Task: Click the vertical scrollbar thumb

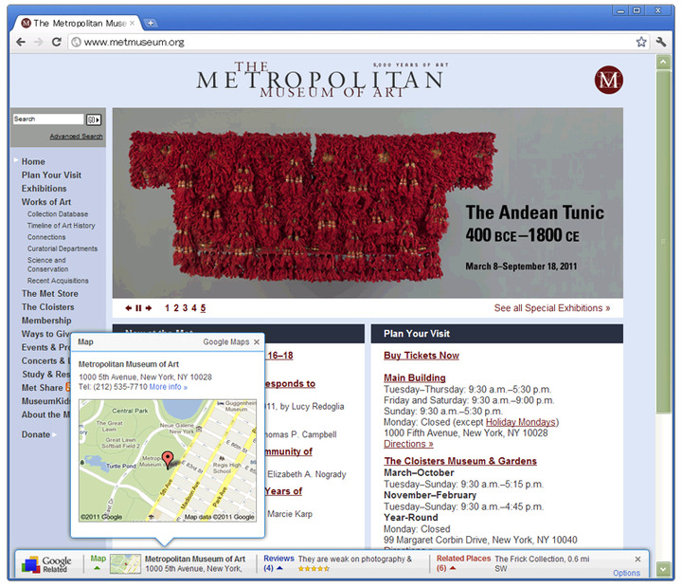Action: coord(663,242)
